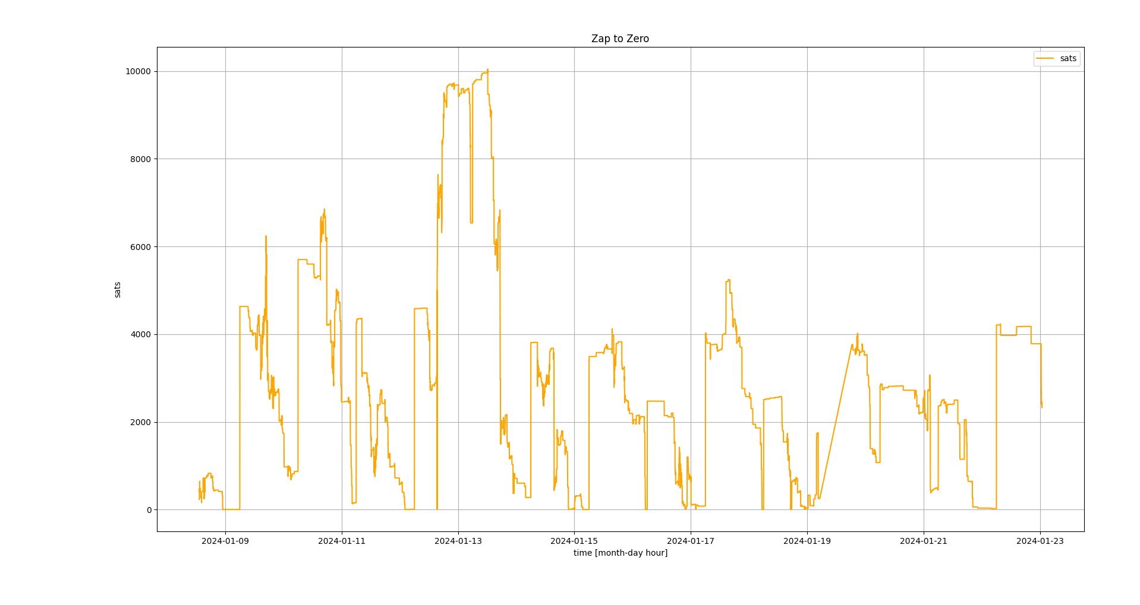Image resolution: width=1140 pixels, height=605 pixels.
Task: Click the chart title 'Zap to Zero'
Action: (x=620, y=39)
